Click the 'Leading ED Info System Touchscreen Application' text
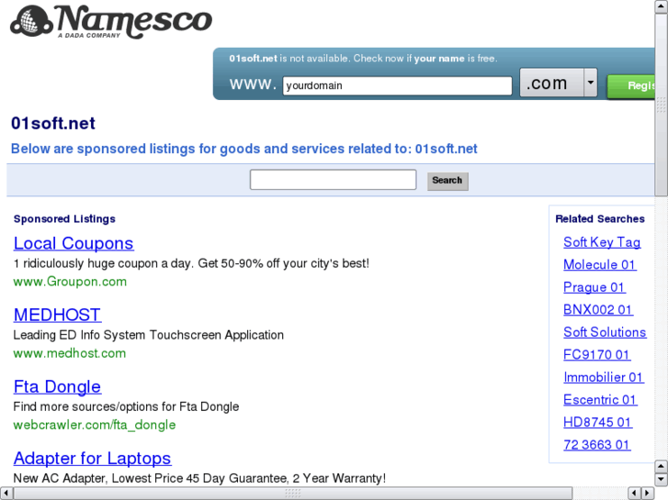 pos(148,335)
